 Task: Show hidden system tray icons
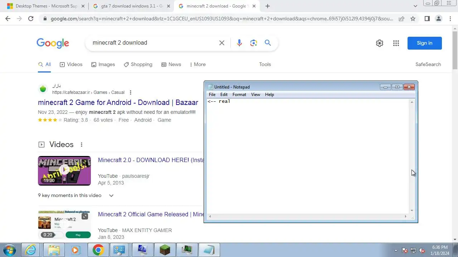pyautogui.click(x=396, y=250)
